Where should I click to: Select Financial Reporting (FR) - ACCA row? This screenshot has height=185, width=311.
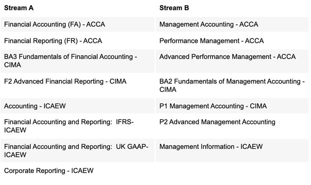pos(77,41)
